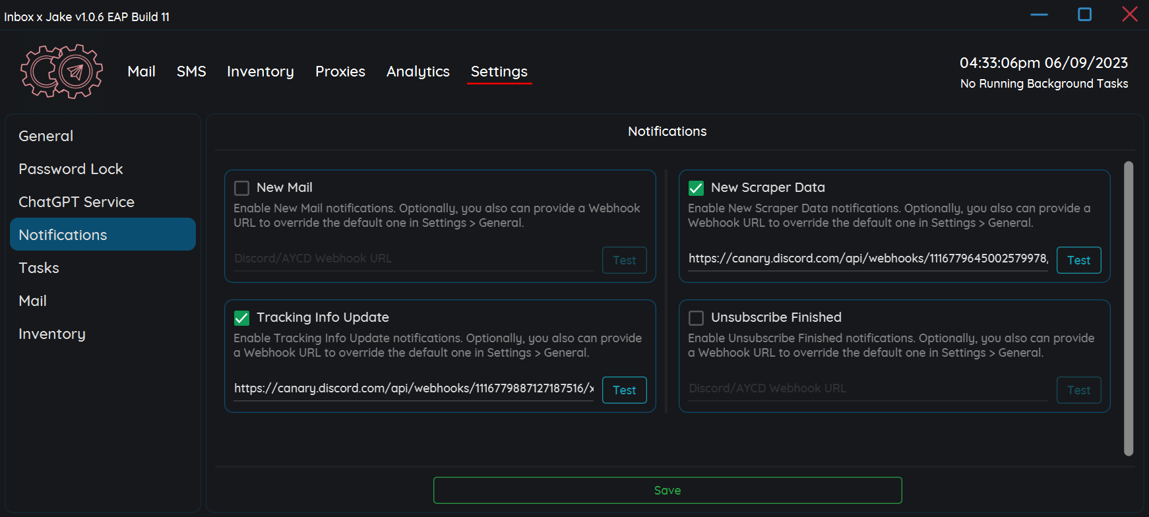The image size is (1149, 517).
Task: Maximize the application window
Action: click(1084, 15)
